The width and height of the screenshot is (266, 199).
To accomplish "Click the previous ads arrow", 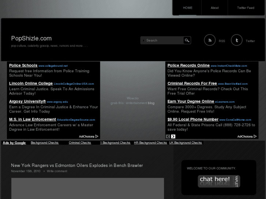I will (x=168, y=136).
